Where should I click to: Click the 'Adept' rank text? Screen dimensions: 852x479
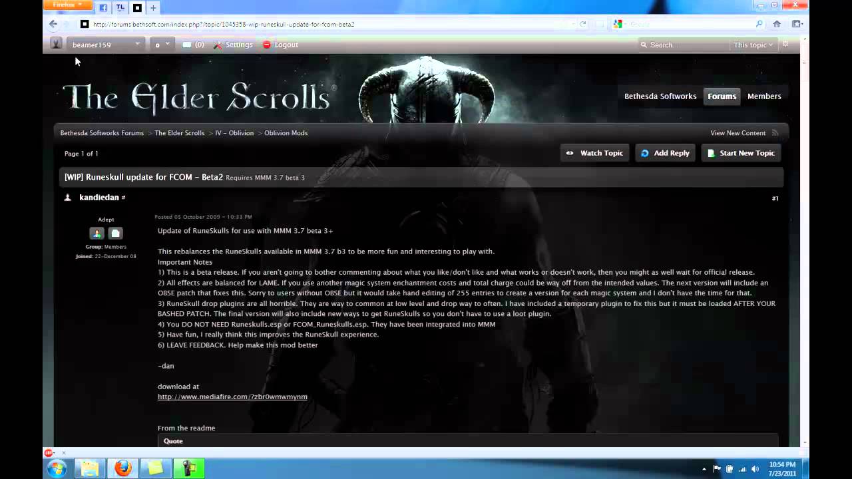[x=106, y=220]
